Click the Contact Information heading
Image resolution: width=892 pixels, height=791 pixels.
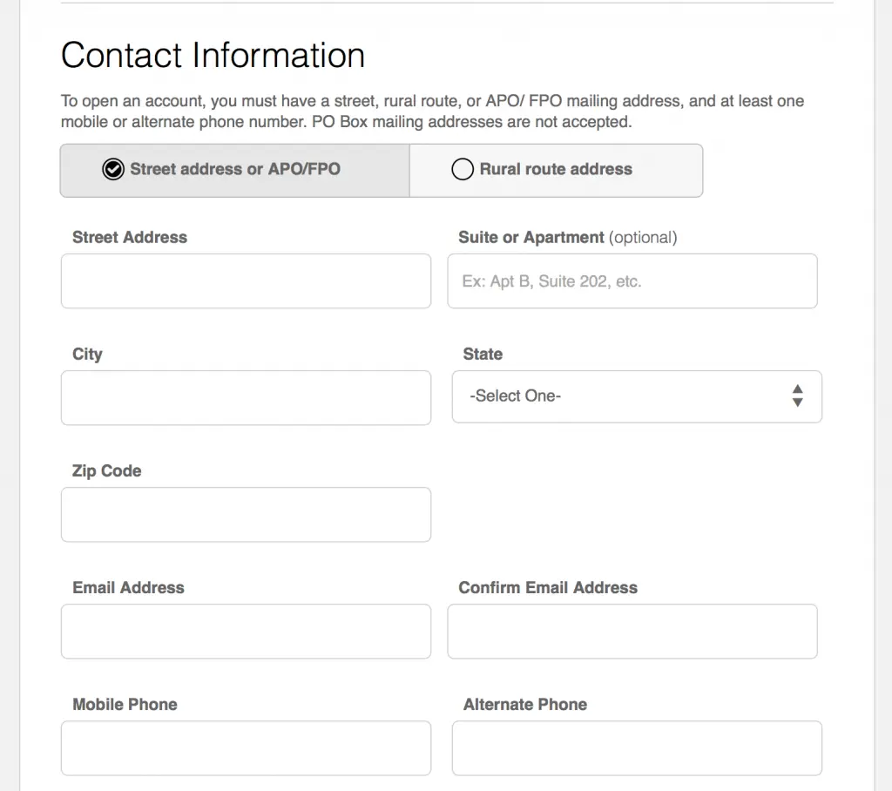213,55
